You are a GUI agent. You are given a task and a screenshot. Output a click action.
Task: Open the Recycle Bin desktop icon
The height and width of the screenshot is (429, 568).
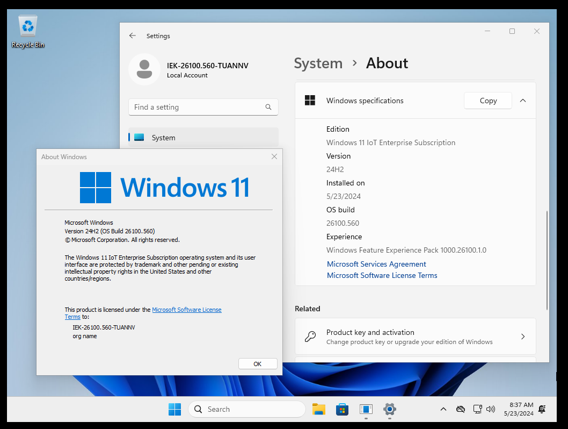point(28,32)
